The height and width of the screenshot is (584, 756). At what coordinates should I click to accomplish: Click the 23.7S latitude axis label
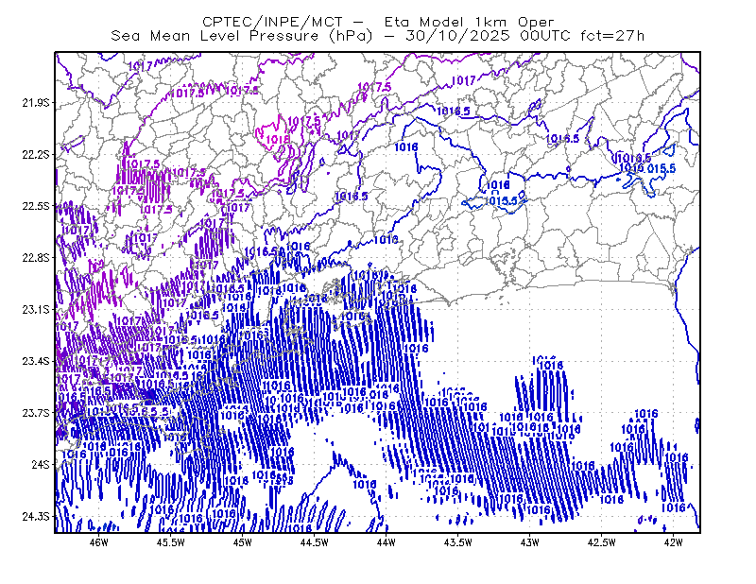(x=36, y=413)
